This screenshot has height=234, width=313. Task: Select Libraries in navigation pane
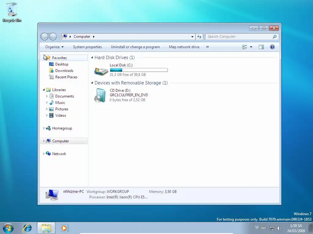tap(59, 90)
